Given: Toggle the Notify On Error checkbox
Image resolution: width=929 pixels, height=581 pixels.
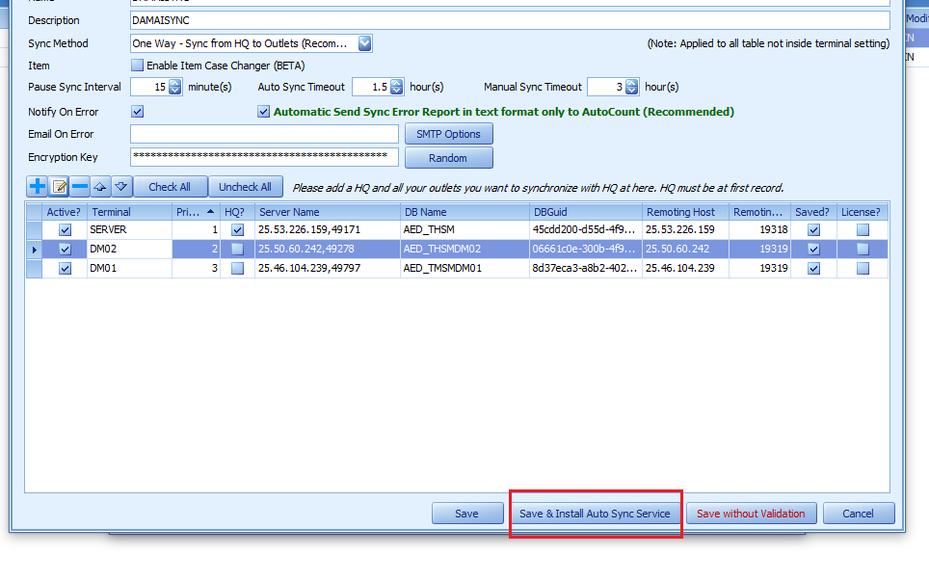Looking at the screenshot, I should (137, 112).
